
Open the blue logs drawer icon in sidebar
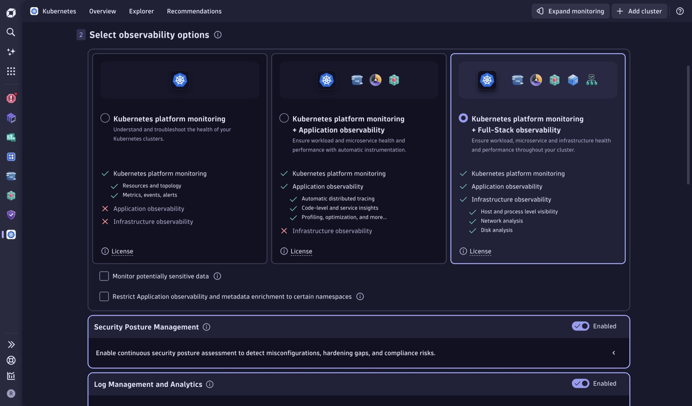click(x=11, y=176)
